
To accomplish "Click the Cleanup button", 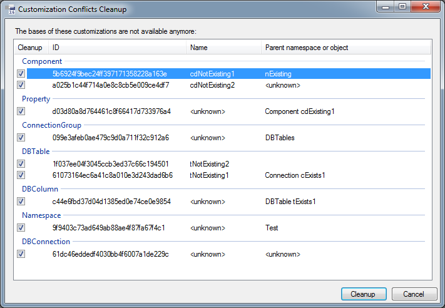I will 364,294.
